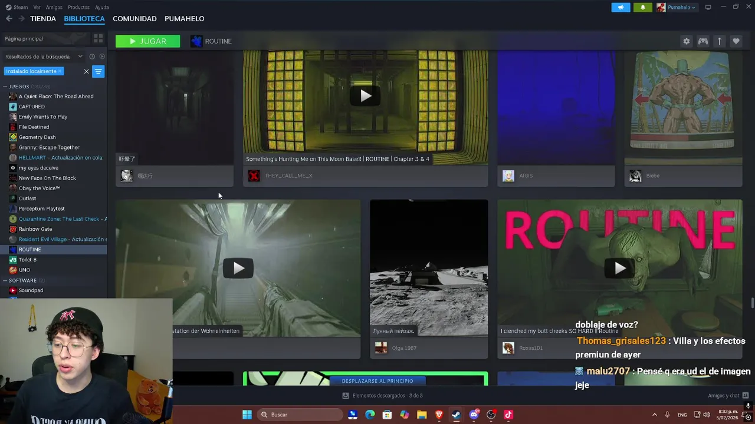
Task: Select 'my eyes deceive' game
Action: 38,168
